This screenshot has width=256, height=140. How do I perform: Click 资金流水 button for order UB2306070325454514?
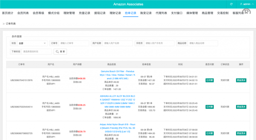pyautogui.click(x=241, y=107)
